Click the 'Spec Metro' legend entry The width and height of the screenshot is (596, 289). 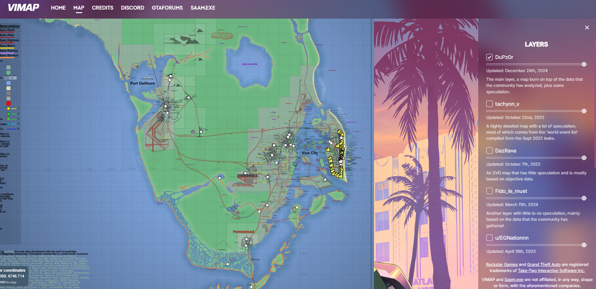click(x=7, y=46)
